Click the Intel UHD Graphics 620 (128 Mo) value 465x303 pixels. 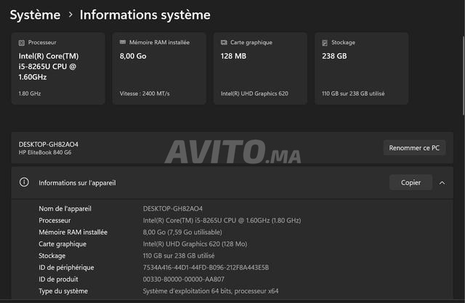coord(195,244)
